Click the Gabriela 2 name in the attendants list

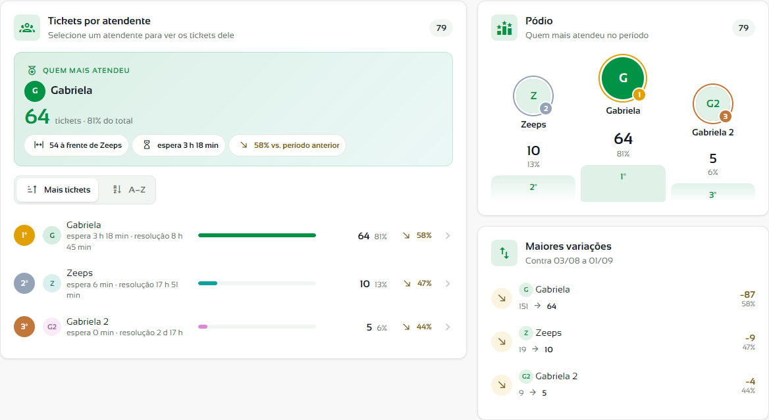(x=88, y=321)
